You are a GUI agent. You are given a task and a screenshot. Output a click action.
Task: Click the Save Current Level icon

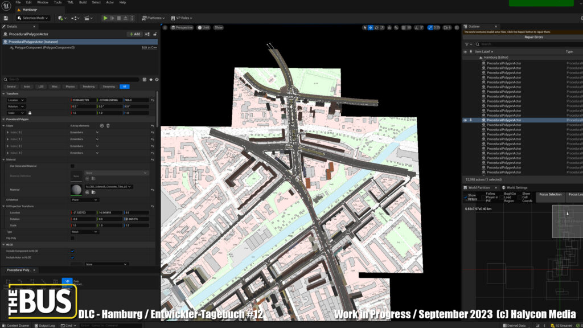(6, 18)
